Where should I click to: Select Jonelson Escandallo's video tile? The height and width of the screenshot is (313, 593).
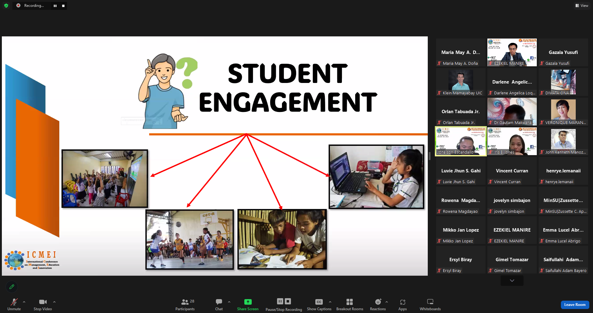[461, 141]
